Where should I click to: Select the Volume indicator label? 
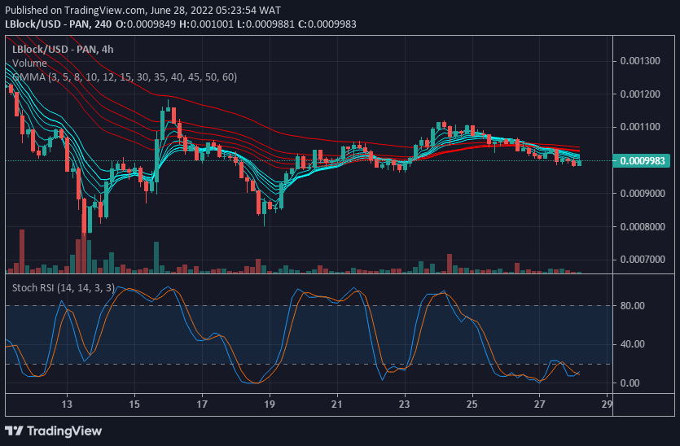29,63
